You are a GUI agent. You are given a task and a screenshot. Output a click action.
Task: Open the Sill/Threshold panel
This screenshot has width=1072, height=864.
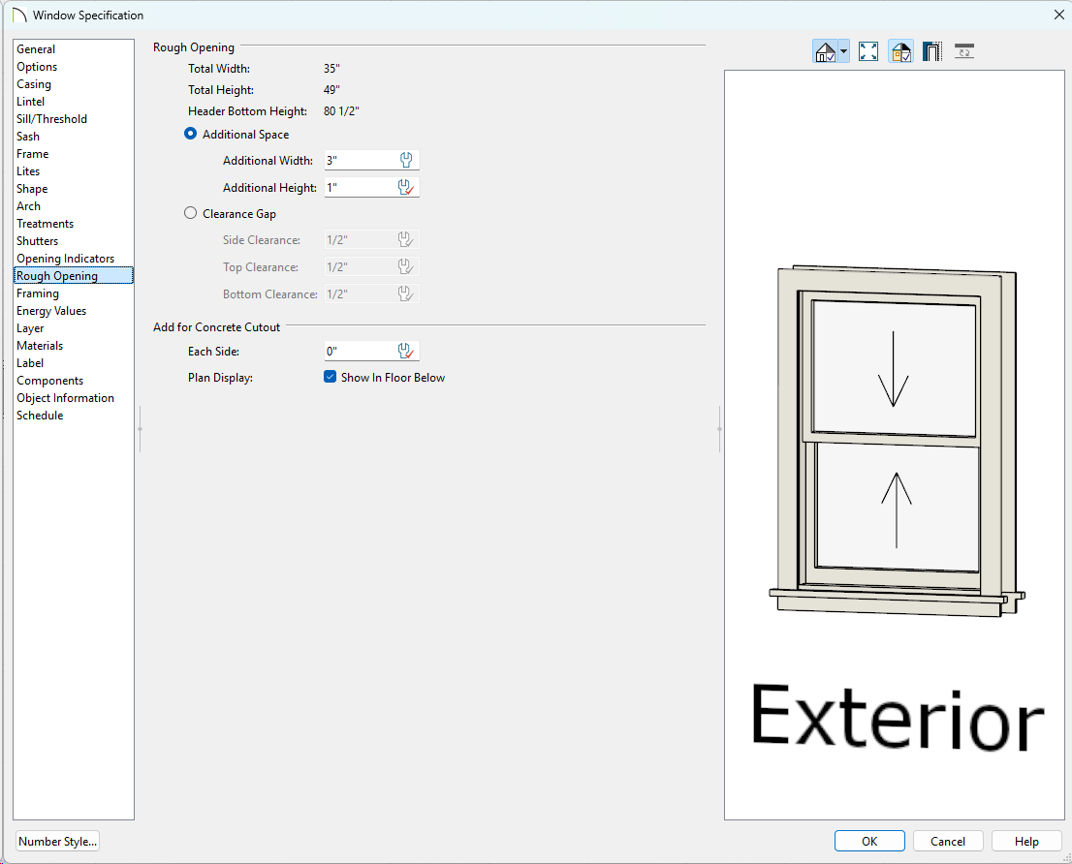(x=51, y=119)
